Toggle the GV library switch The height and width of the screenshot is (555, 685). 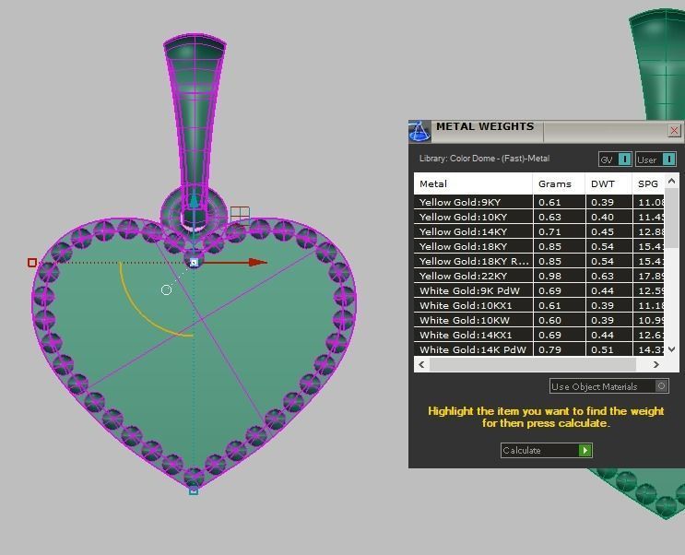click(x=615, y=159)
